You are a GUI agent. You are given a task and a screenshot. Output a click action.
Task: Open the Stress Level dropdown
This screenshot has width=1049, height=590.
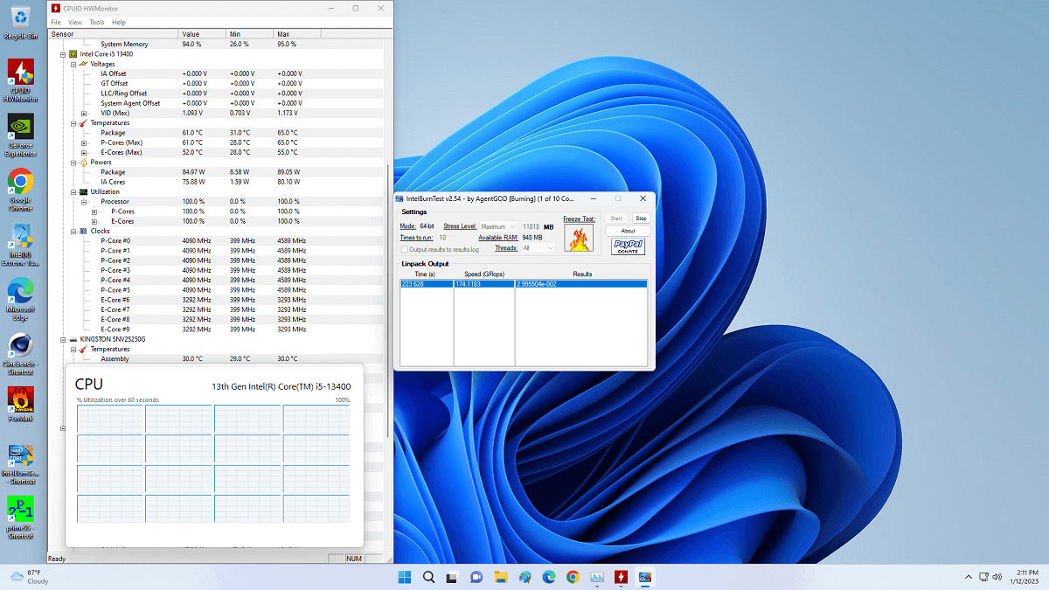497,226
